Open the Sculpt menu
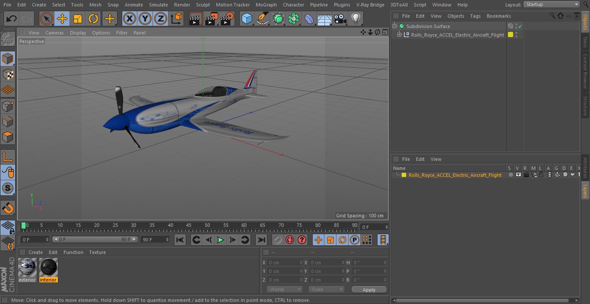The width and height of the screenshot is (590, 304). click(x=203, y=5)
